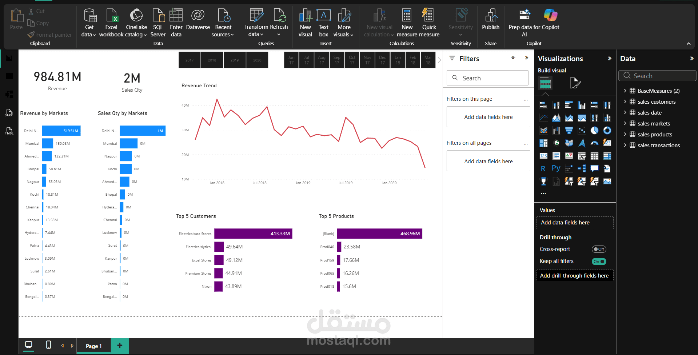Switch to Model view in the left sidebar
This screenshot has height=355, width=698.
click(9, 95)
